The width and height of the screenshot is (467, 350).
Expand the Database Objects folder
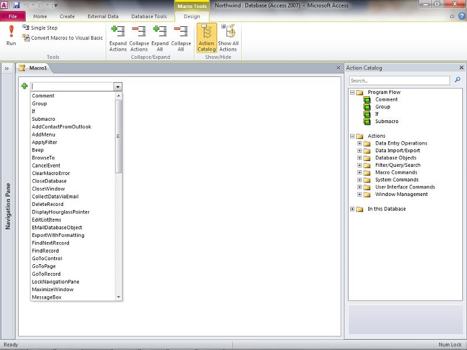(360, 157)
